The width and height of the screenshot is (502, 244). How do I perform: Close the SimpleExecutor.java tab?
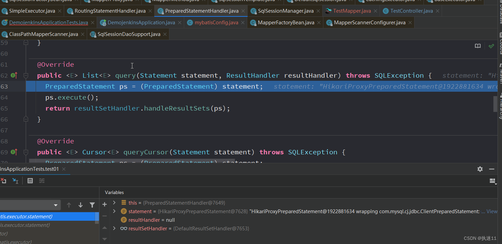point(60,11)
